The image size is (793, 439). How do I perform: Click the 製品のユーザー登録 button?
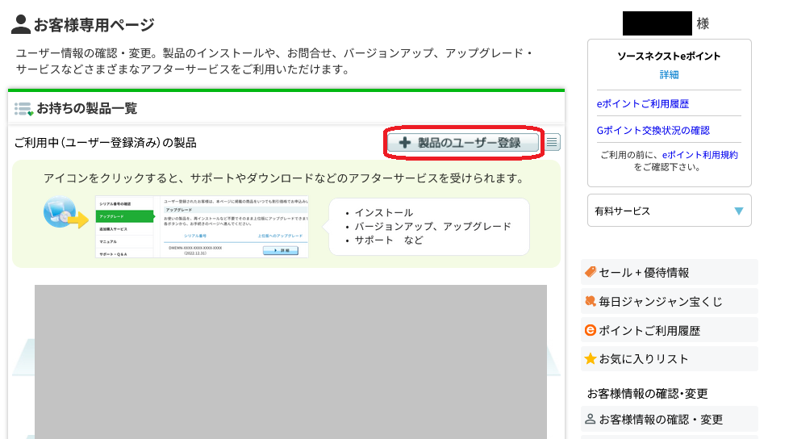463,143
